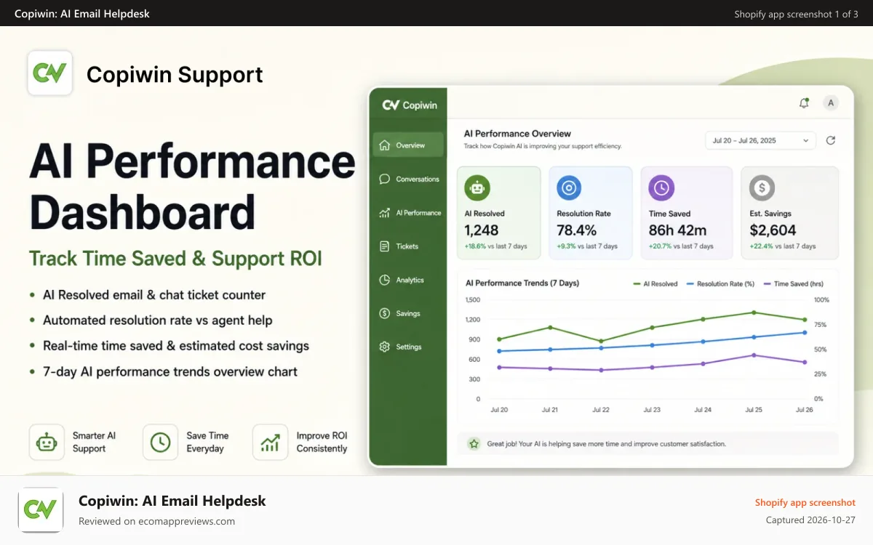The image size is (873, 545).
Task: Open the Jul 20 – Jul 26, 2025 date dropdown
Action: coord(760,140)
